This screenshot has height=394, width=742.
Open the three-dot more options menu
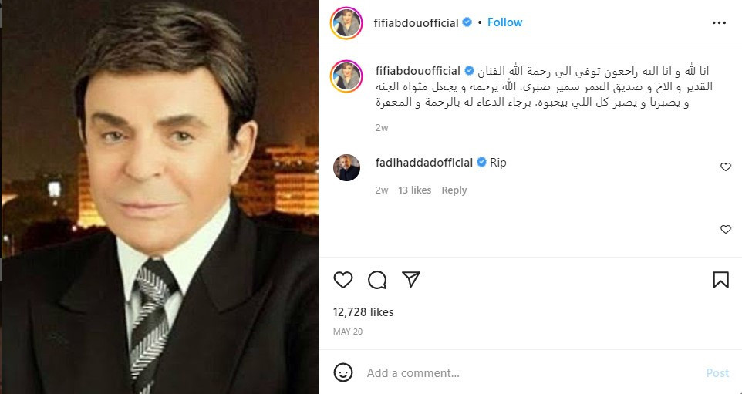(x=719, y=22)
